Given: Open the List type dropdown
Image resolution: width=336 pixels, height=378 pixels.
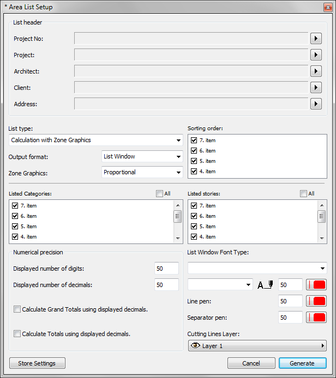Looking at the screenshot, I should point(96,140).
